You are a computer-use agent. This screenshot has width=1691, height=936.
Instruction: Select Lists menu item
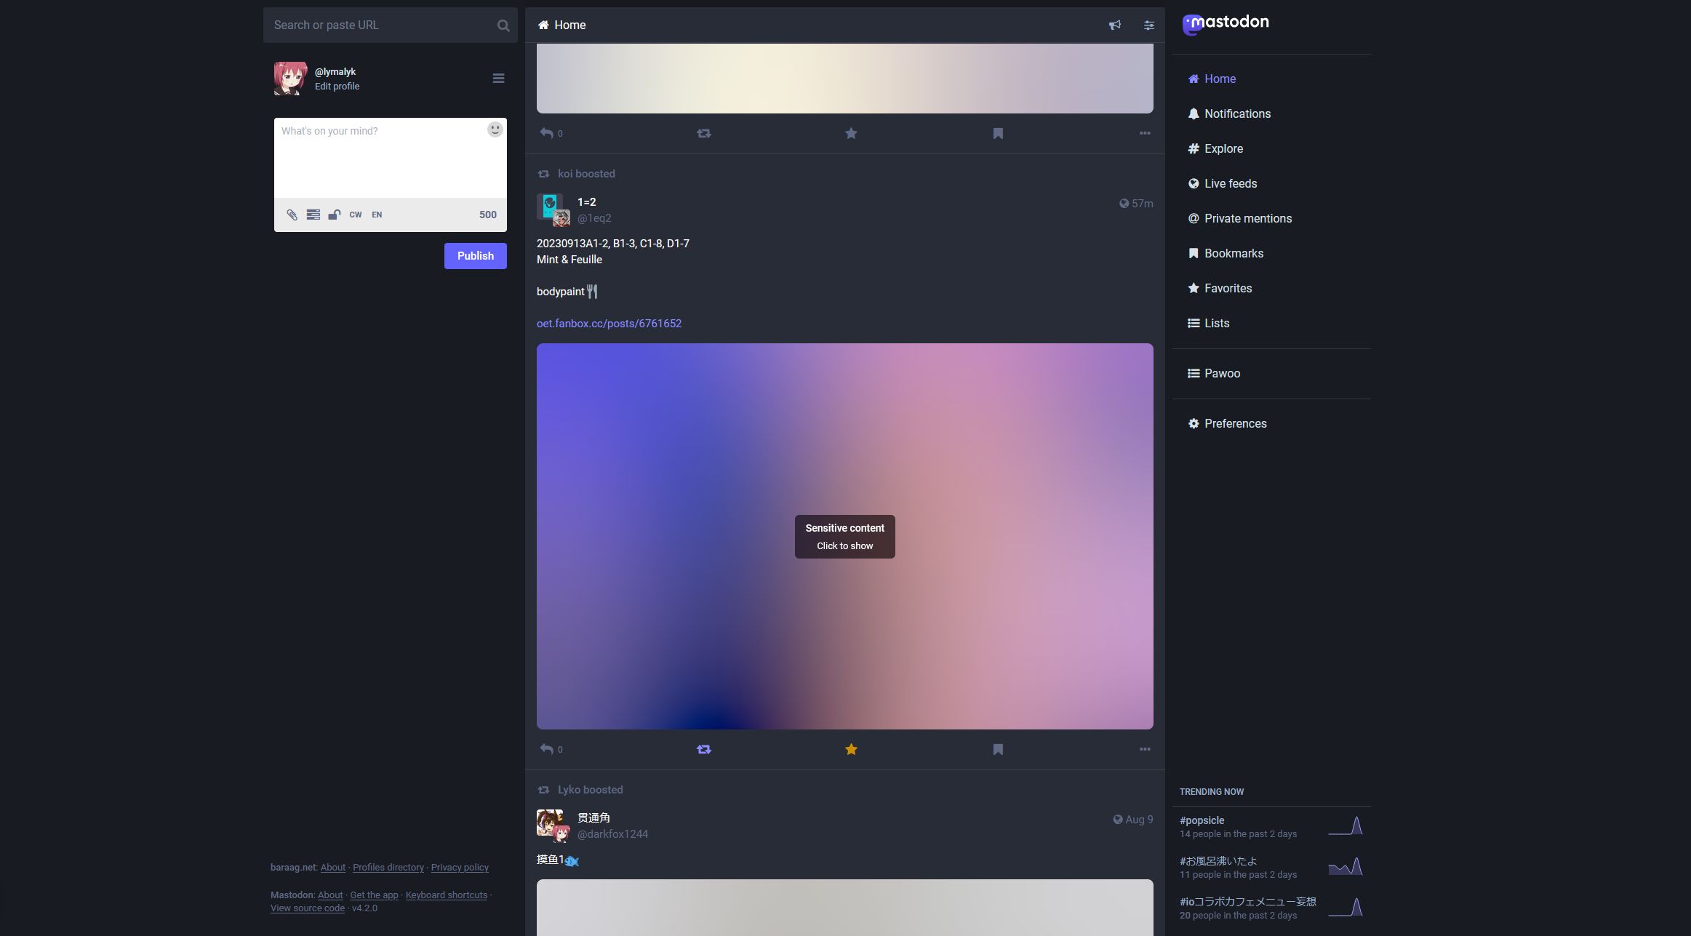click(x=1218, y=323)
